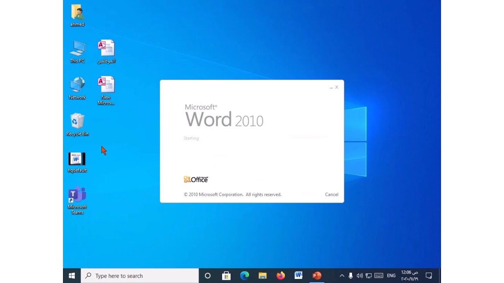Click the Type here to search box
The height and width of the screenshot is (283, 504).
140,276
